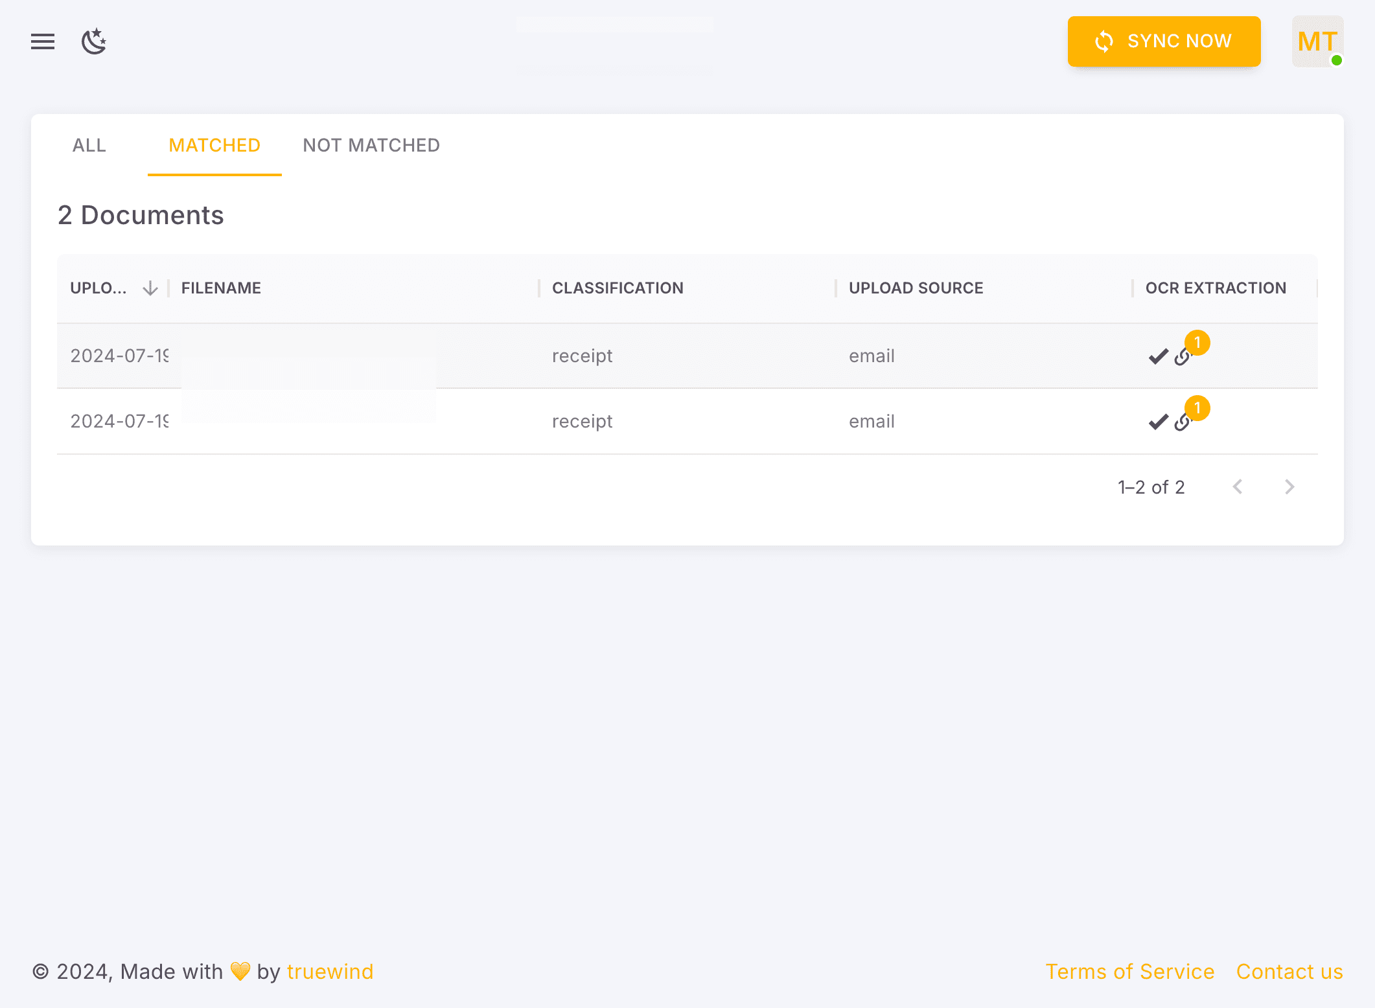Viewport: 1375px width, 1008px height.
Task: Toggle the upload date sort arrow
Action: [151, 288]
